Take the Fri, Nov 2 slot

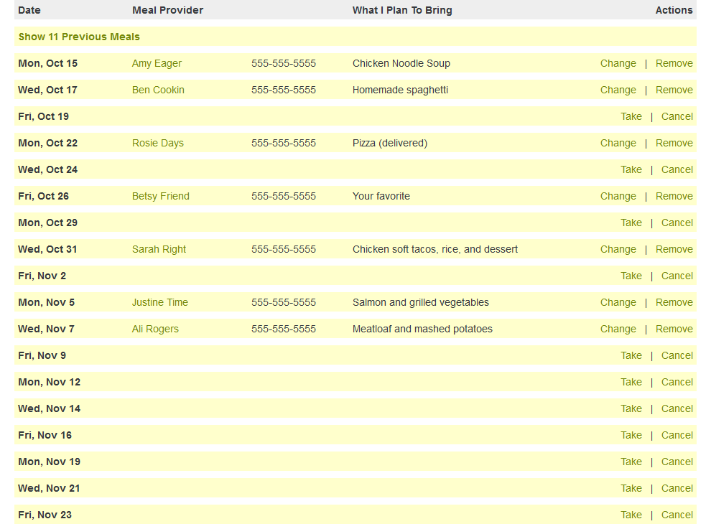point(631,276)
